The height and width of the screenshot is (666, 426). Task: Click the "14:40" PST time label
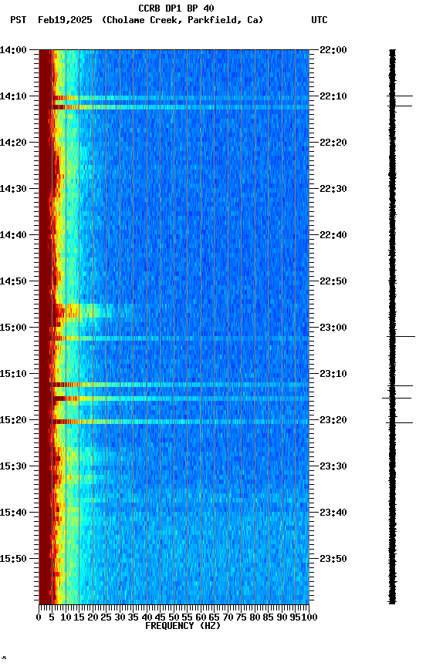[x=13, y=235]
